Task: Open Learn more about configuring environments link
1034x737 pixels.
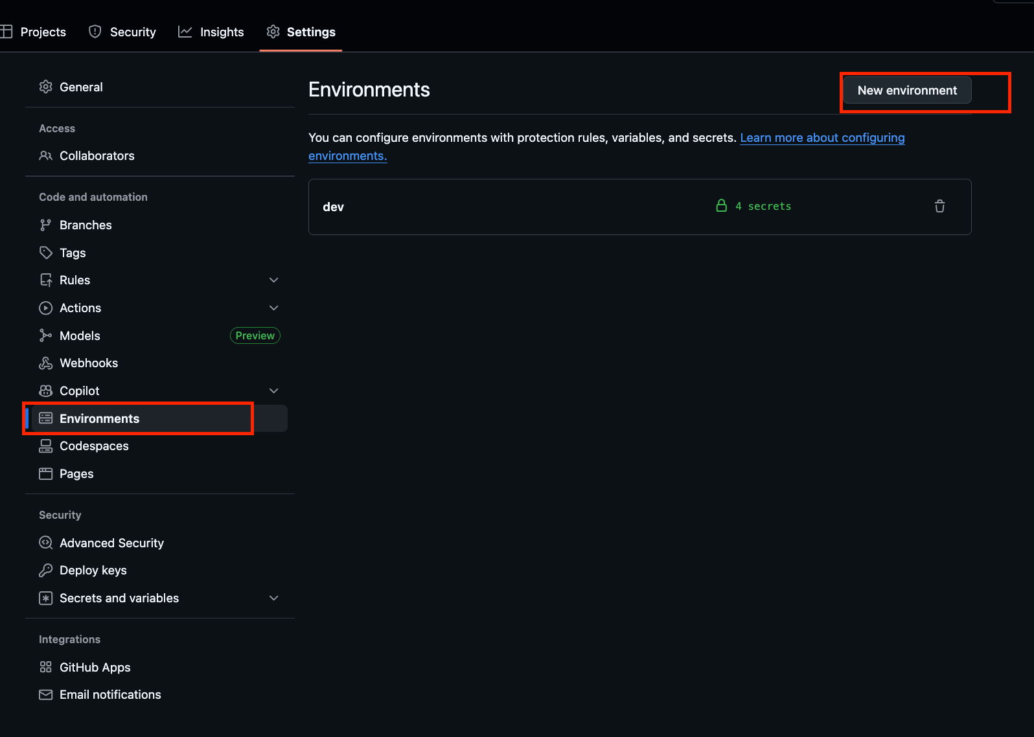Action: click(821, 138)
